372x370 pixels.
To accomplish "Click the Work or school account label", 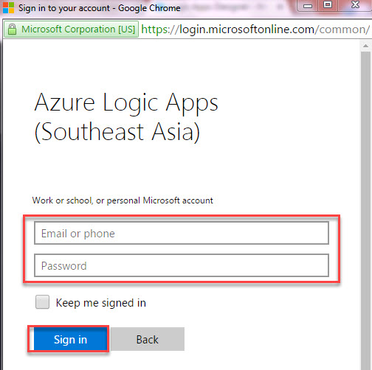I will 123,200.
